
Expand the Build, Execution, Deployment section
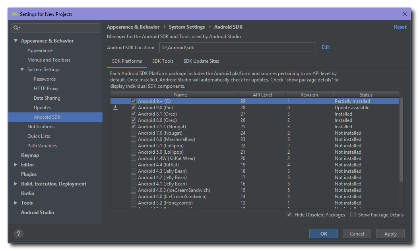[16, 184]
